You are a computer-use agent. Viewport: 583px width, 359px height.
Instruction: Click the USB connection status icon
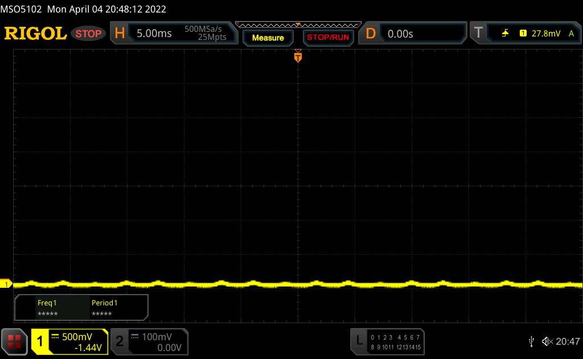coord(531,341)
